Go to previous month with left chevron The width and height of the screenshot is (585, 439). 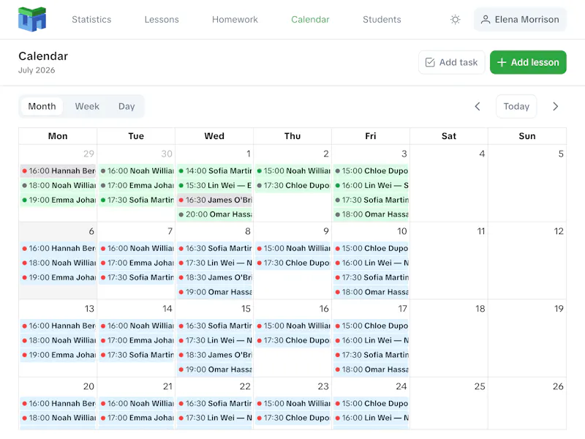pos(478,106)
